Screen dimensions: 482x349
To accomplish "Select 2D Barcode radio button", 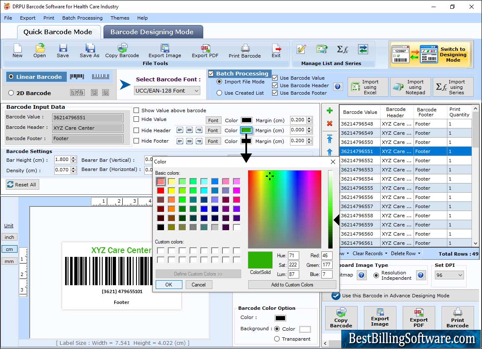I will click(11, 93).
